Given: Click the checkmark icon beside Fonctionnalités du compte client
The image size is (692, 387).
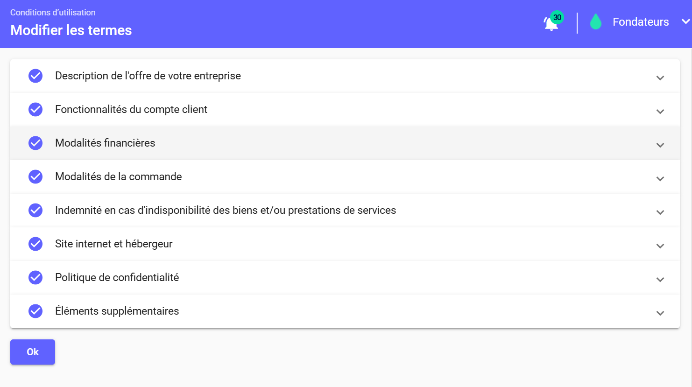Looking at the screenshot, I should pos(35,109).
